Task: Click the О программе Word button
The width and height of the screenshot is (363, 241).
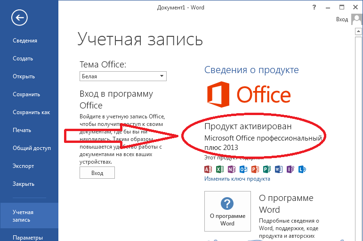Action: click(x=227, y=211)
